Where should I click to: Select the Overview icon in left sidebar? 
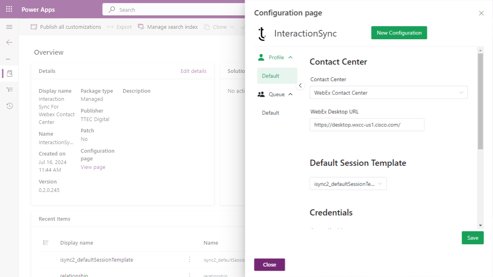click(x=10, y=74)
